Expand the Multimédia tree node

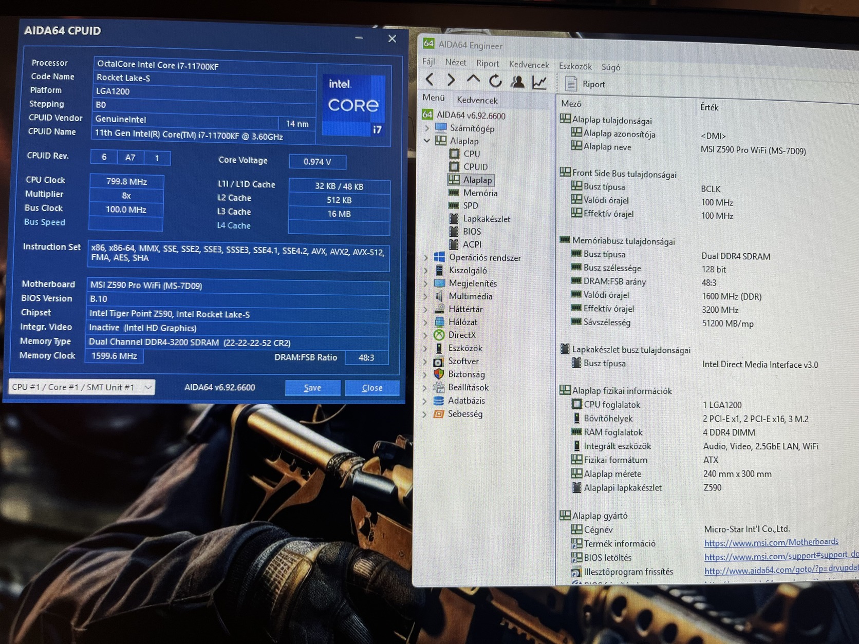click(x=426, y=296)
